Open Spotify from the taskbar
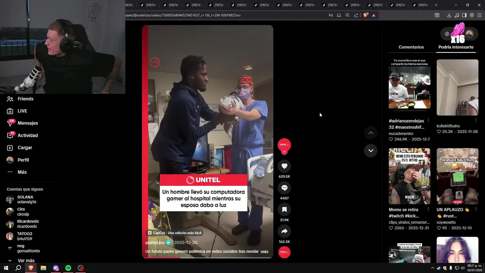The image size is (485, 273). click(68, 268)
